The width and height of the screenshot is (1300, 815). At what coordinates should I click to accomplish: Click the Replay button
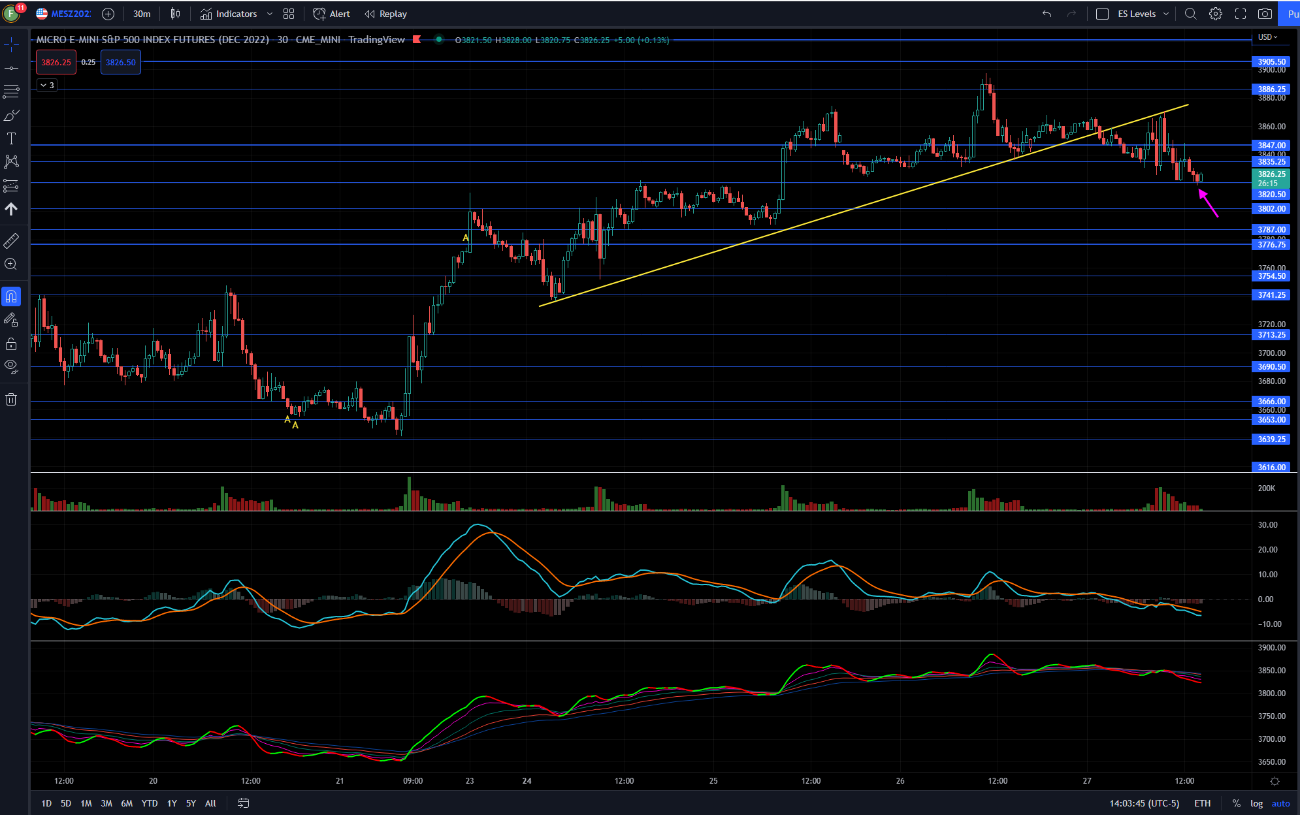(x=385, y=14)
